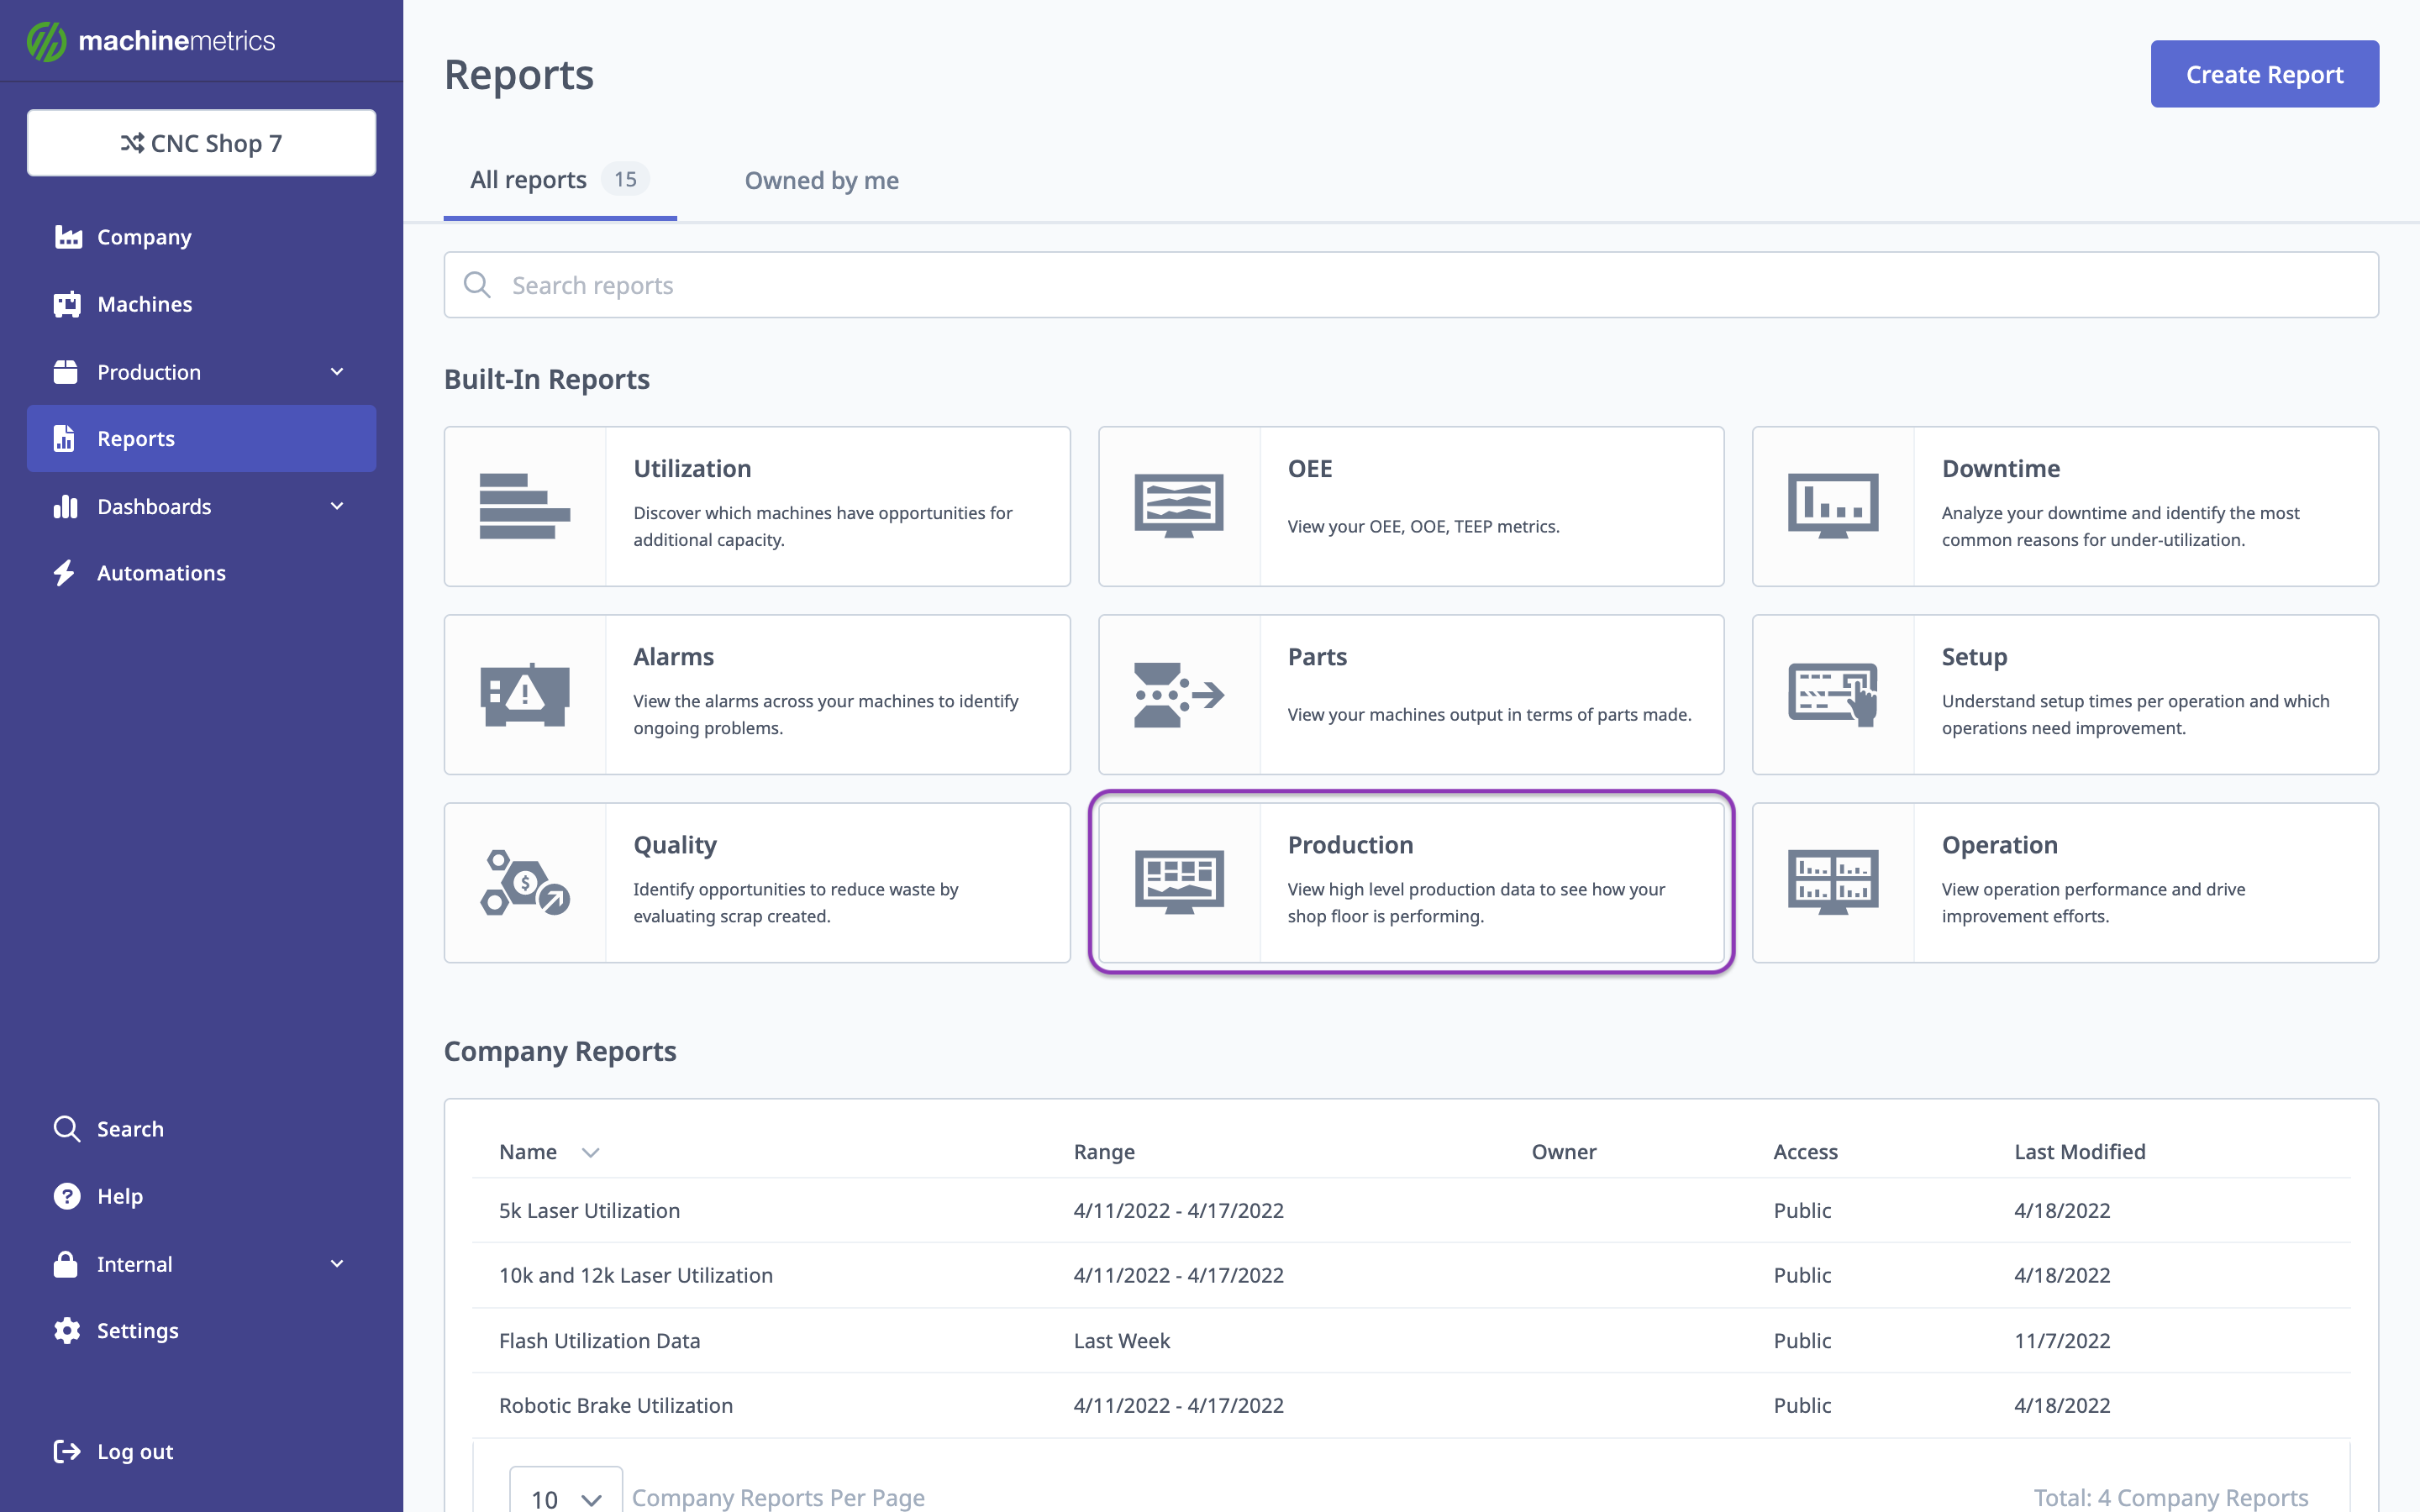
Task: Click the Machines icon in sidebar
Action: tap(67, 304)
